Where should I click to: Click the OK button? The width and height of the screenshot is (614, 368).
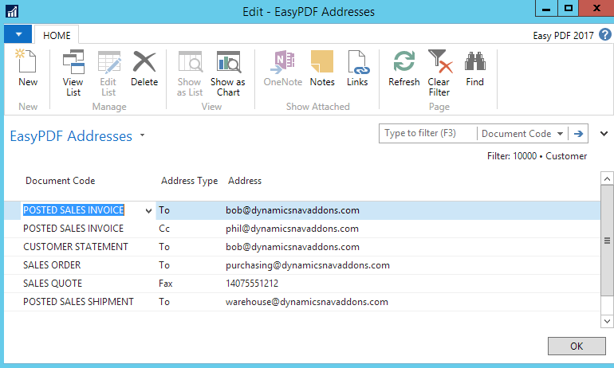(x=577, y=346)
